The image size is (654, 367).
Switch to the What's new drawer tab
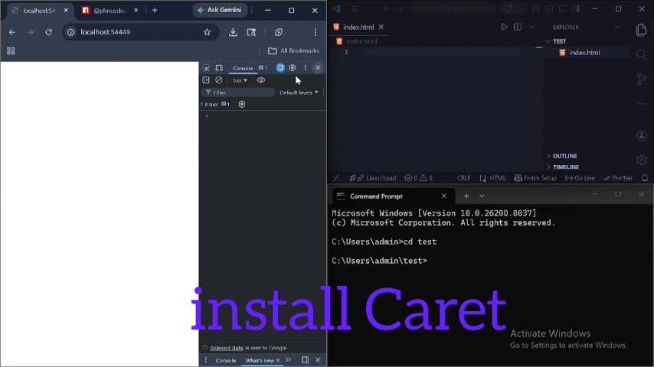click(x=260, y=360)
